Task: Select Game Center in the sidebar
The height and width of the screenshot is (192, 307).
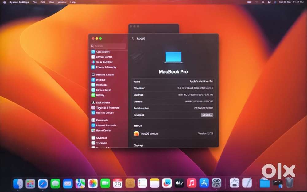Action: point(103,130)
